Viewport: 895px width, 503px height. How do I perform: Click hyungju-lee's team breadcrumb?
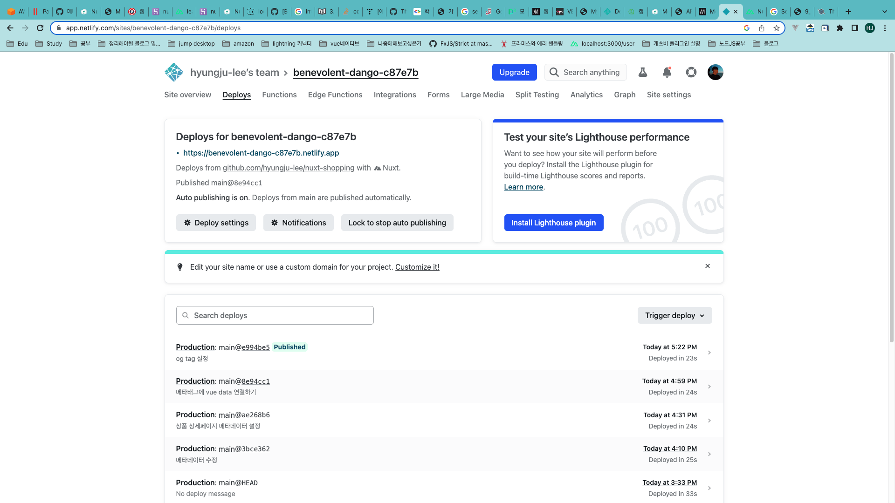click(234, 72)
